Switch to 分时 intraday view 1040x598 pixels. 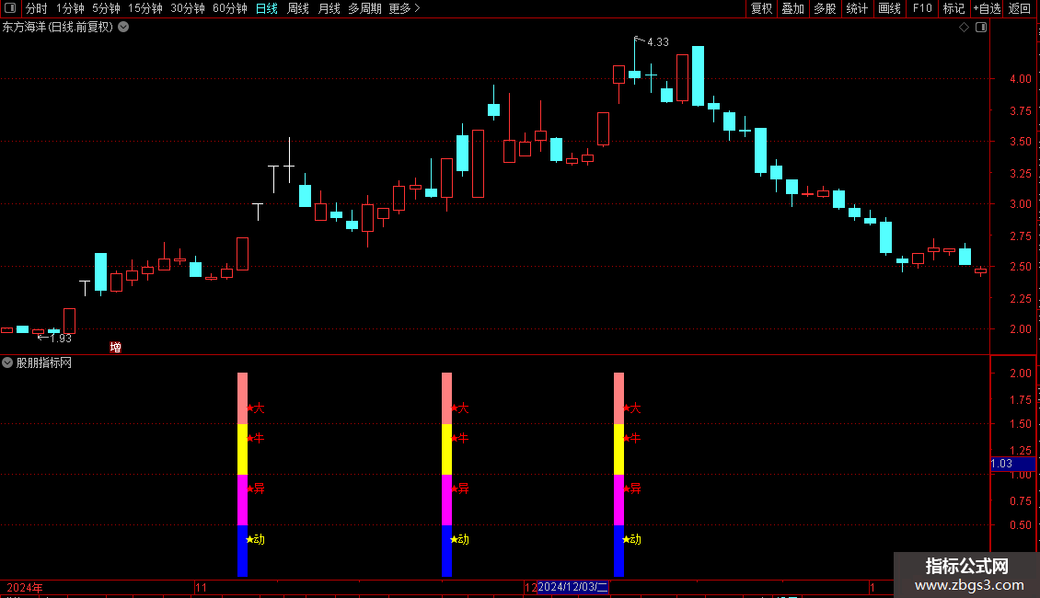37,8
